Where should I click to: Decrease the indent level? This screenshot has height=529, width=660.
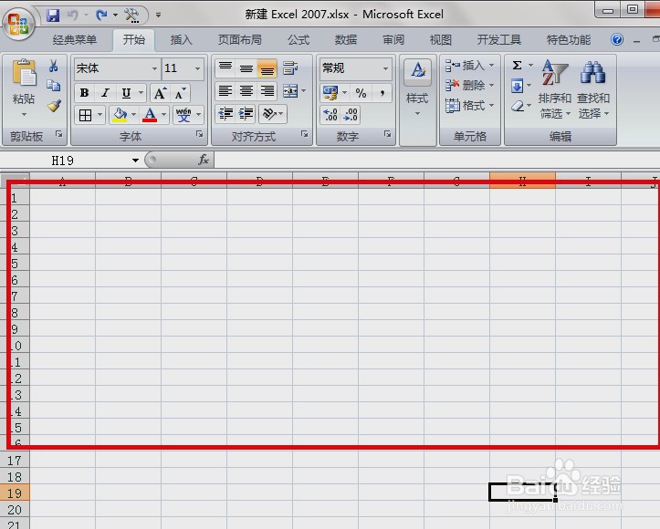tap(225, 113)
